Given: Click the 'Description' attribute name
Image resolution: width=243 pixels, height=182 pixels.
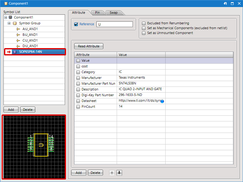Looking at the screenshot, I should pos(90,89).
